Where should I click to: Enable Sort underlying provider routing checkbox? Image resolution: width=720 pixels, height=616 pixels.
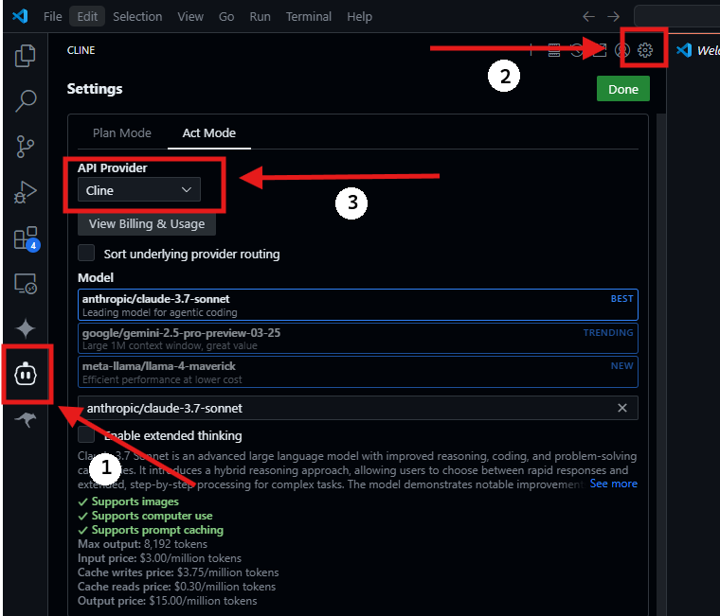(x=86, y=254)
